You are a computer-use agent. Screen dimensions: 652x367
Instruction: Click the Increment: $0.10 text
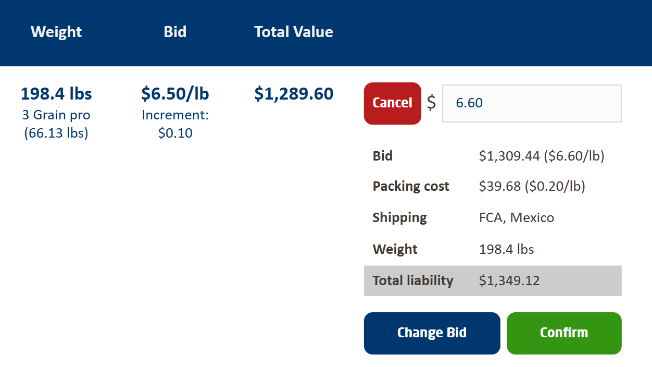(x=175, y=124)
